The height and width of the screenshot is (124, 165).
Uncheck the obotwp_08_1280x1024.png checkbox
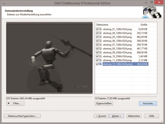97,49
